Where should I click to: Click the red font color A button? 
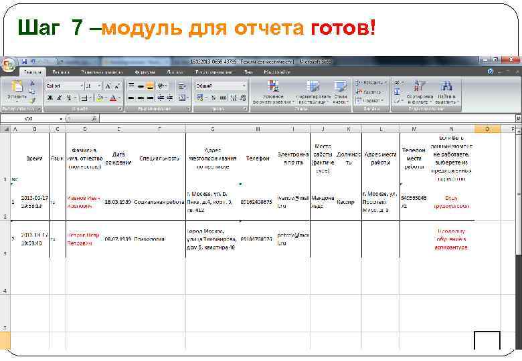pyautogui.click(x=113, y=98)
